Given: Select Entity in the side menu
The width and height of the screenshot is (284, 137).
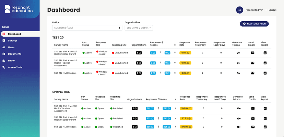Looking at the screenshot, I should coord(11,61).
